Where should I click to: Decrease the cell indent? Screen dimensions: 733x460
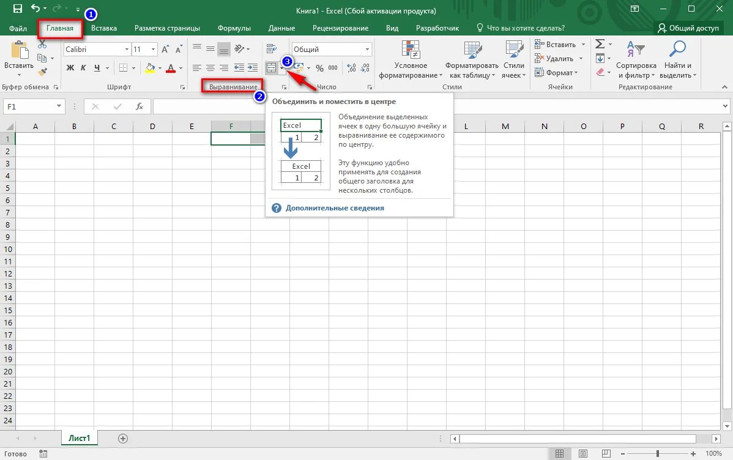tap(239, 68)
